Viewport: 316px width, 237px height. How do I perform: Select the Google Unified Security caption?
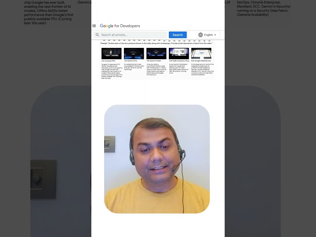click(x=201, y=61)
